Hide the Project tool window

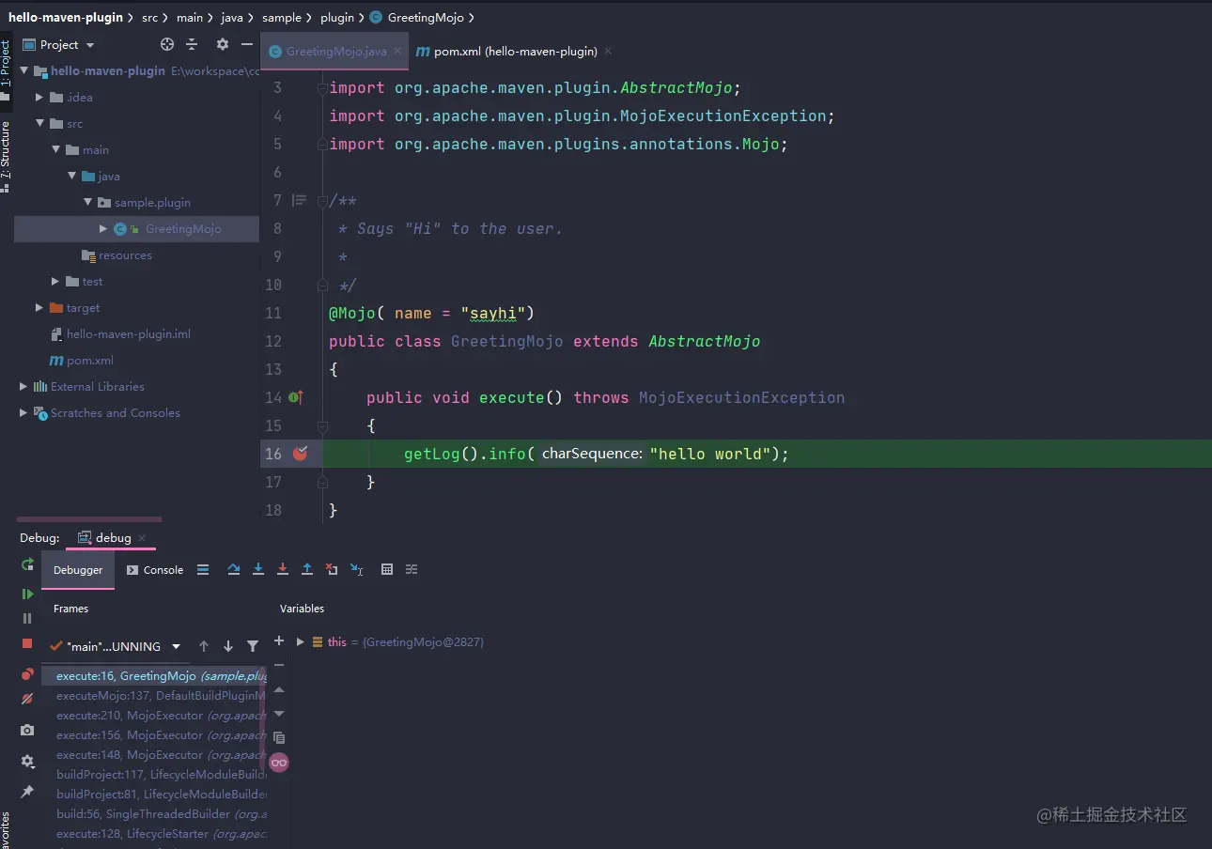(247, 44)
